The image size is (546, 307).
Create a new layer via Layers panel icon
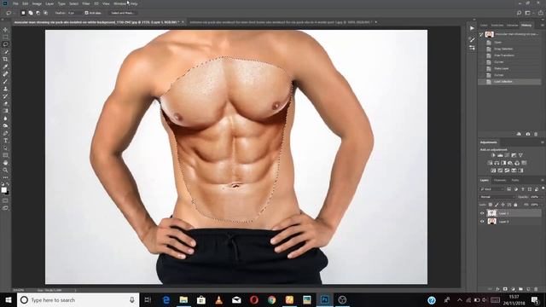tap(528, 289)
